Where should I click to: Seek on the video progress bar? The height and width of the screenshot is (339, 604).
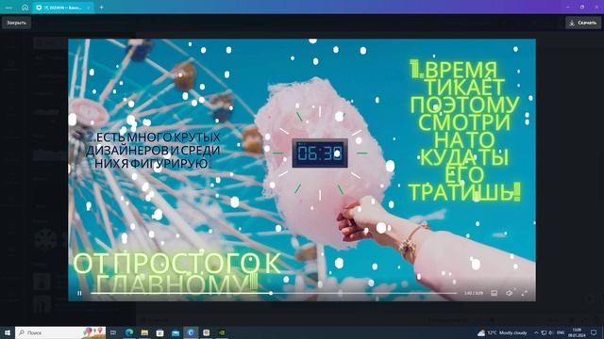[x=274, y=293]
